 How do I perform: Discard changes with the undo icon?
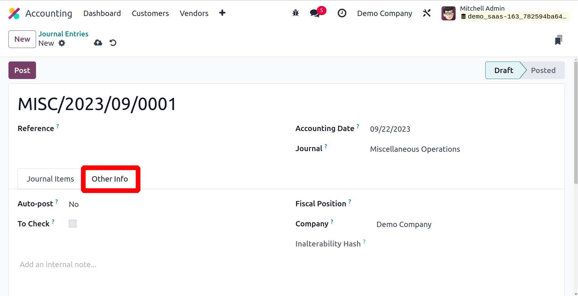[113, 43]
